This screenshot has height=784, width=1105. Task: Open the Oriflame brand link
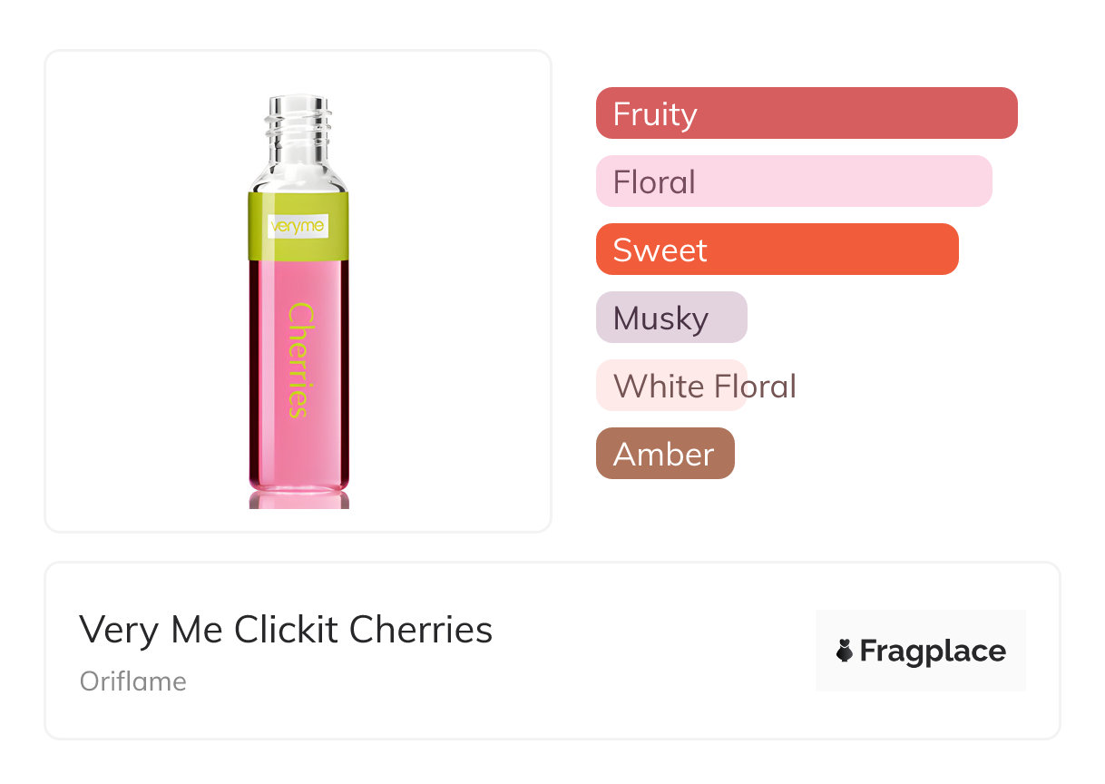(133, 681)
